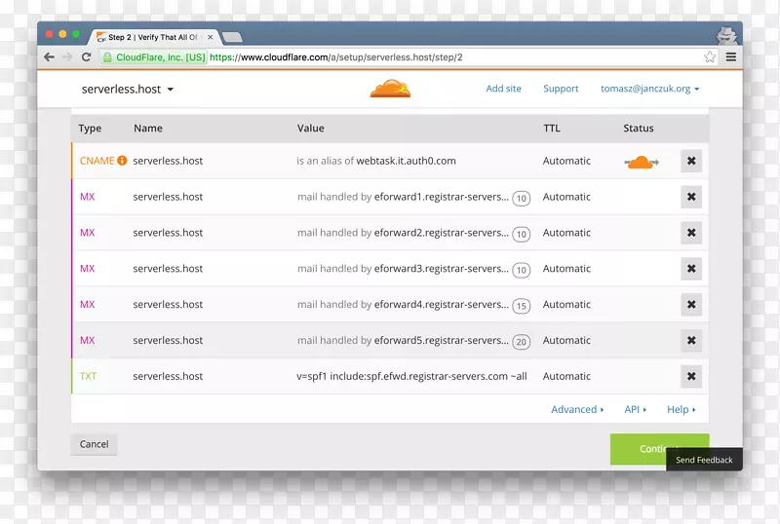This screenshot has width=780, height=524.
Task: Click Automatic TTL of CNAME row
Action: coord(566,161)
